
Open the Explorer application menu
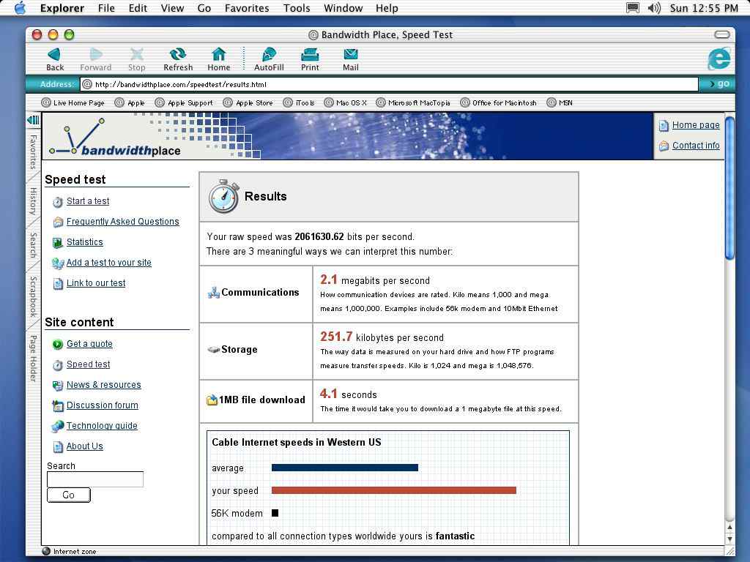(62, 8)
